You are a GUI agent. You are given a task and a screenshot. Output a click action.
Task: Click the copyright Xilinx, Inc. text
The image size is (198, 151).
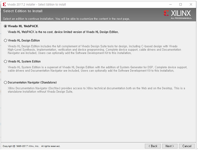31,146
